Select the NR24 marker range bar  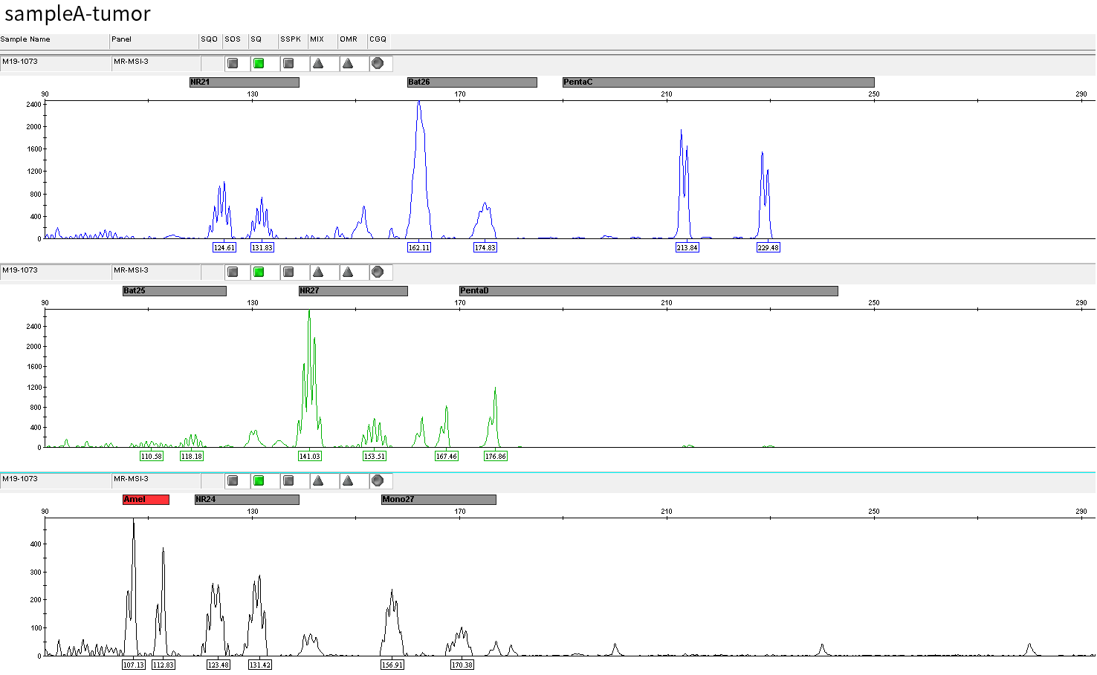tap(247, 500)
